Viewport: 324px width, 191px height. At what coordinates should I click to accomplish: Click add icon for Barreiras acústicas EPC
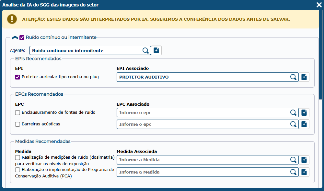point(304,124)
